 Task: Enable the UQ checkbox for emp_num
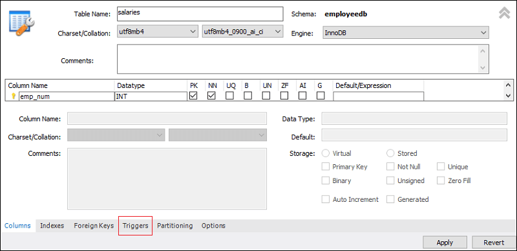(229, 96)
